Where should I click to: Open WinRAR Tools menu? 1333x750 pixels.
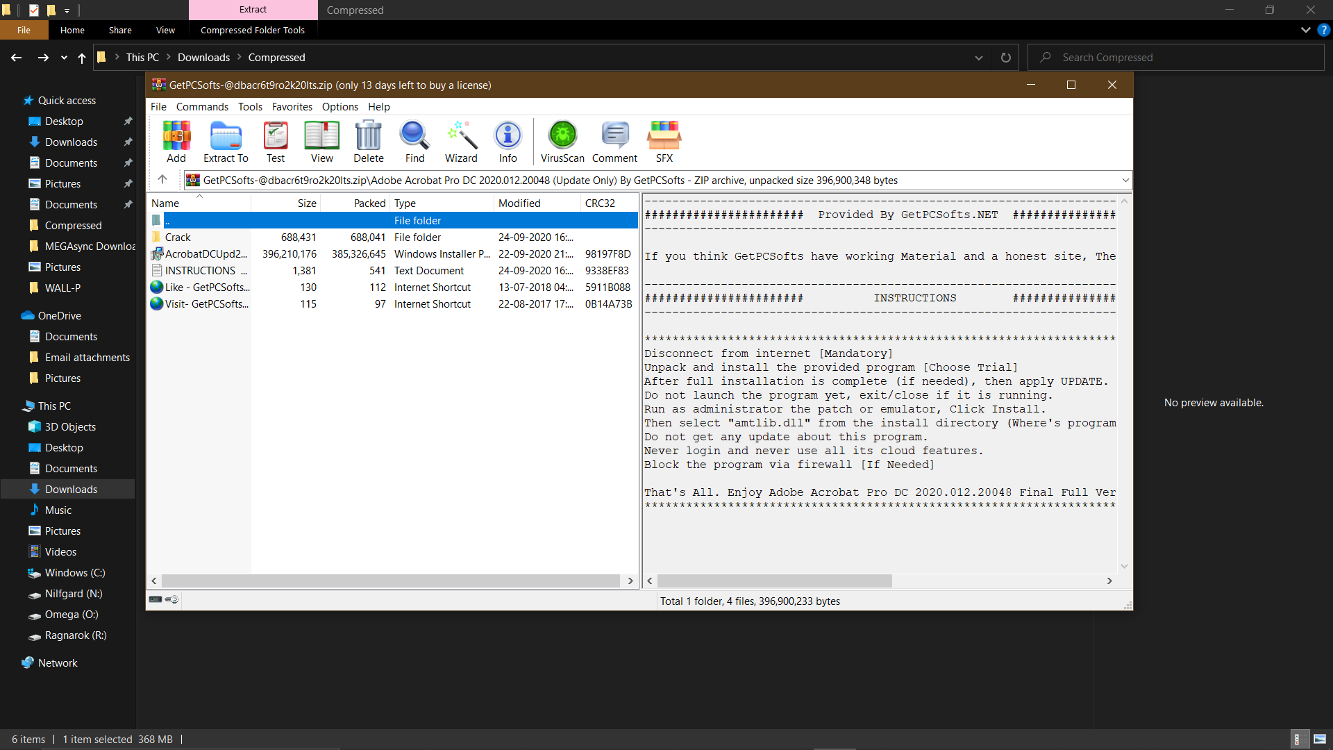click(x=250, y=106)
